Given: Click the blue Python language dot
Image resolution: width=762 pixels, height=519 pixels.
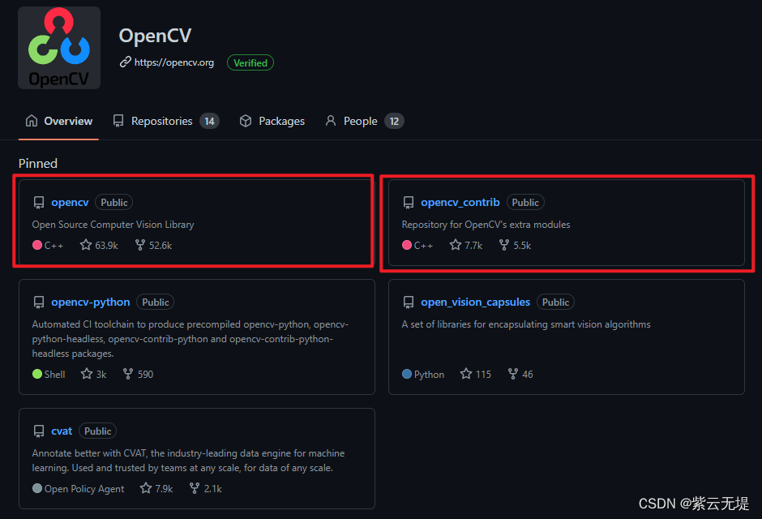Looking at the screenshot, I should coord(407,374).
